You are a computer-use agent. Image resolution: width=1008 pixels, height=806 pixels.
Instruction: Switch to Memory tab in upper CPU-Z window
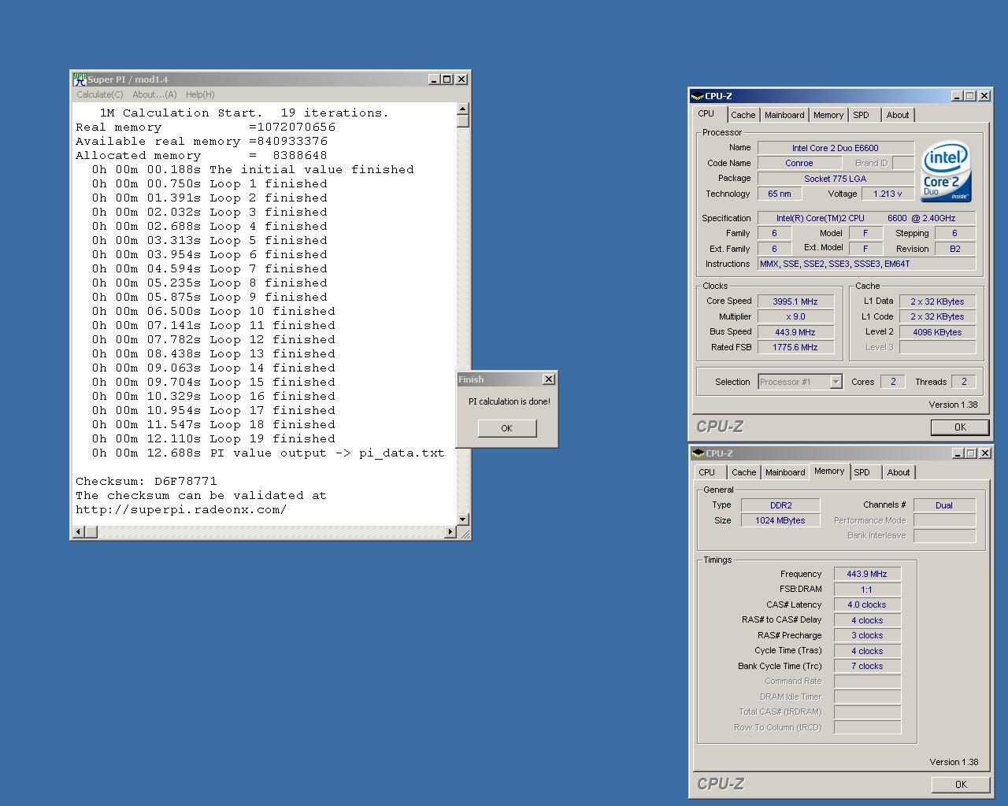(828, 115)
